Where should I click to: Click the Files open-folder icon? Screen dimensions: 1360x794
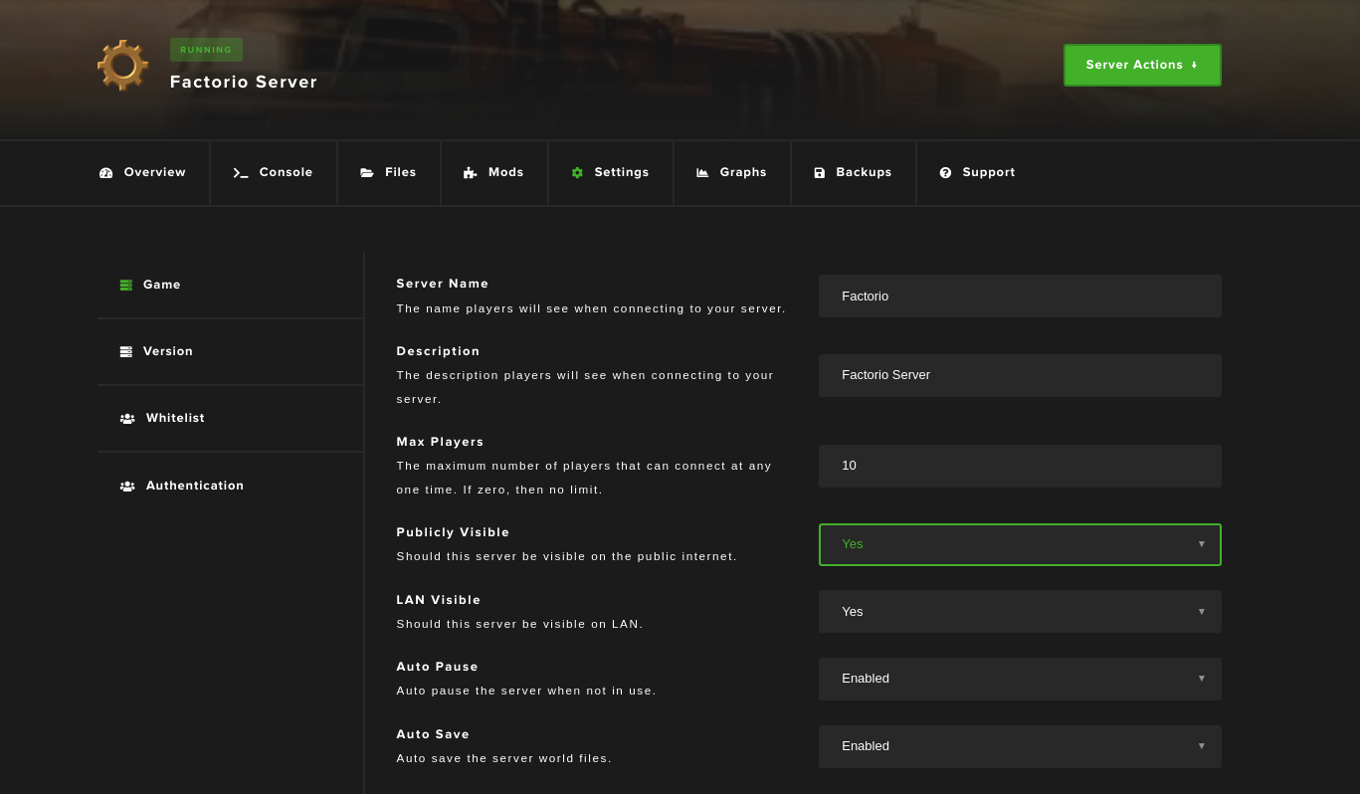tap(367, 173)
